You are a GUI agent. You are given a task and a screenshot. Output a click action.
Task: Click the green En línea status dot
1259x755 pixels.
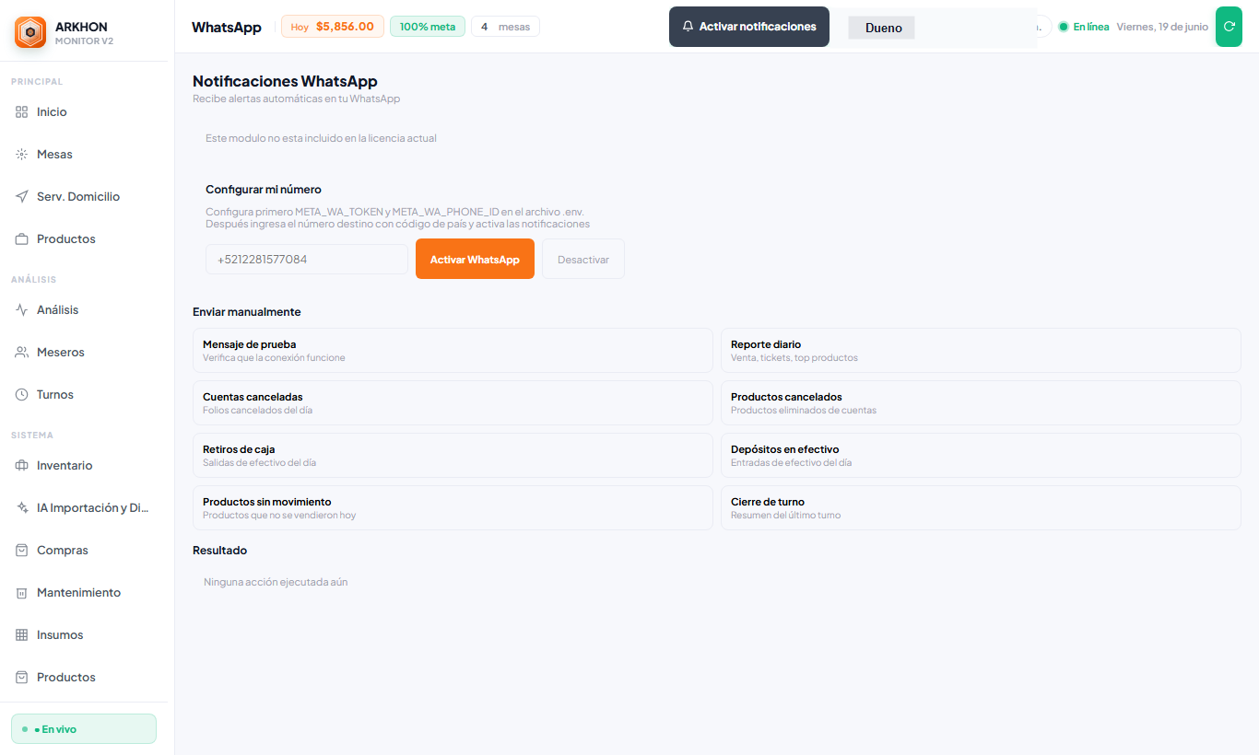tap(1064, 27)
